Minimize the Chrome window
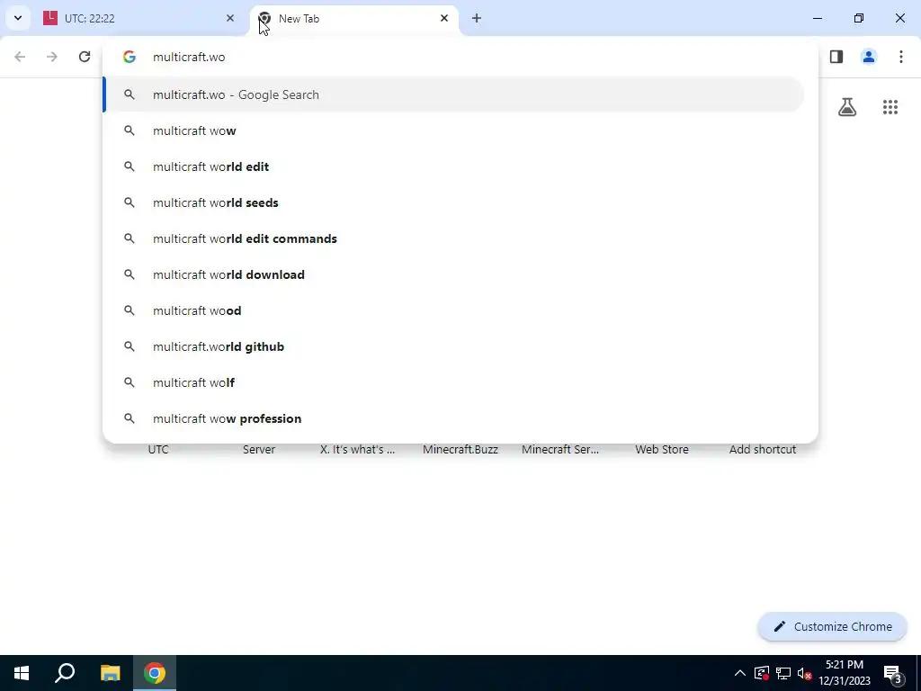Screen dimensions: 921x691 tap(818, 18)
